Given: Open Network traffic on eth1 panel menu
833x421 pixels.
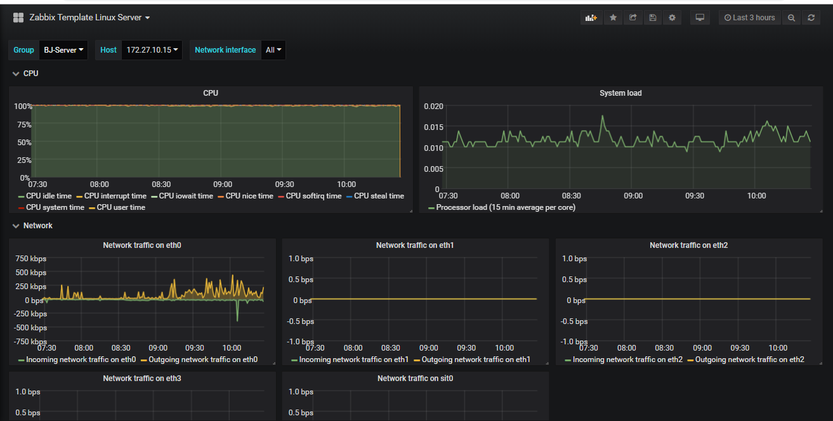Looking at the screenshot, I should pos(416,245).
